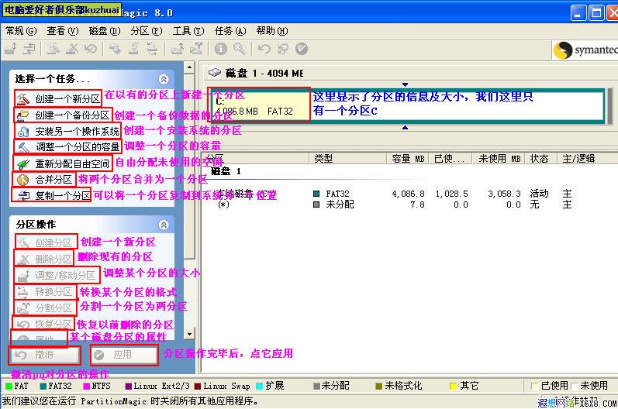
Task: Click the icon beside 创建一个新分区
Action: point(23,98)
